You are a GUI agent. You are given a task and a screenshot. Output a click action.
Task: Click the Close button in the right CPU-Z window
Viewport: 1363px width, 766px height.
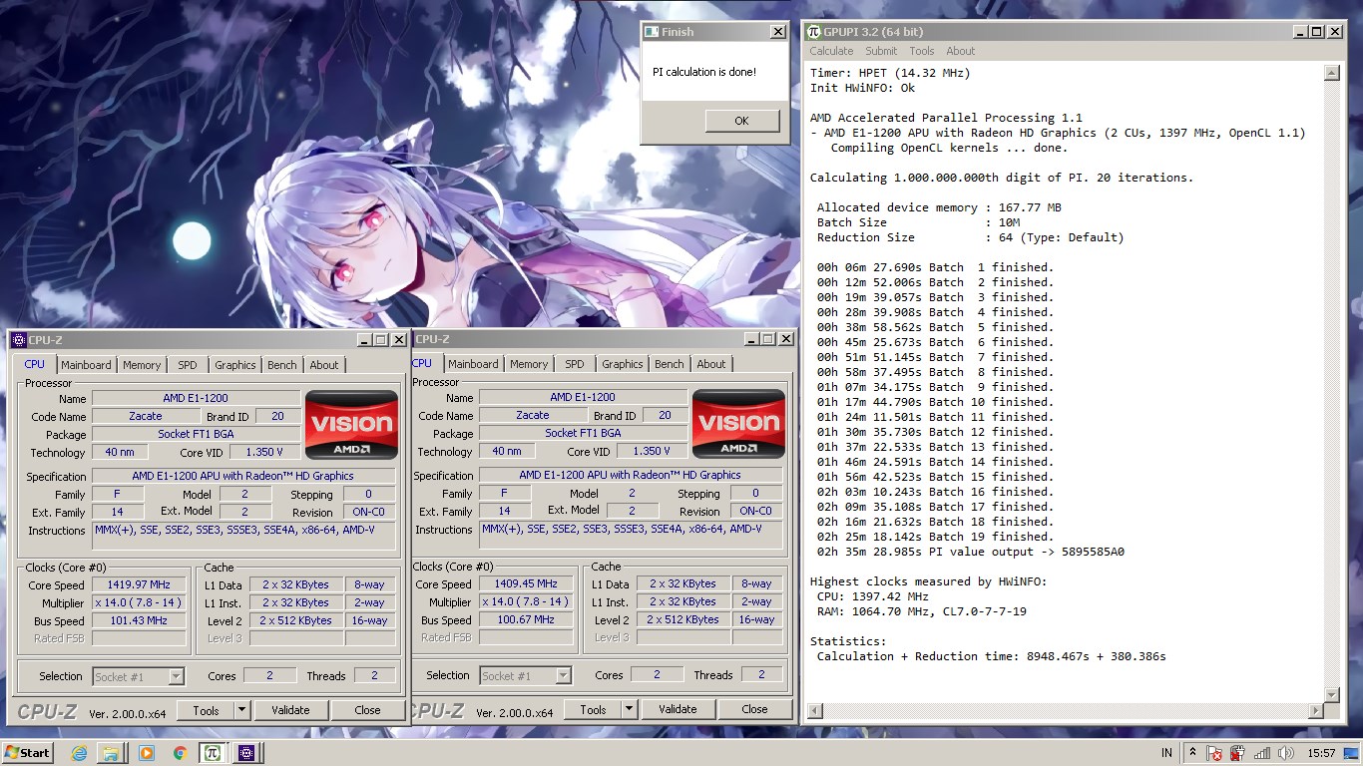754,709
